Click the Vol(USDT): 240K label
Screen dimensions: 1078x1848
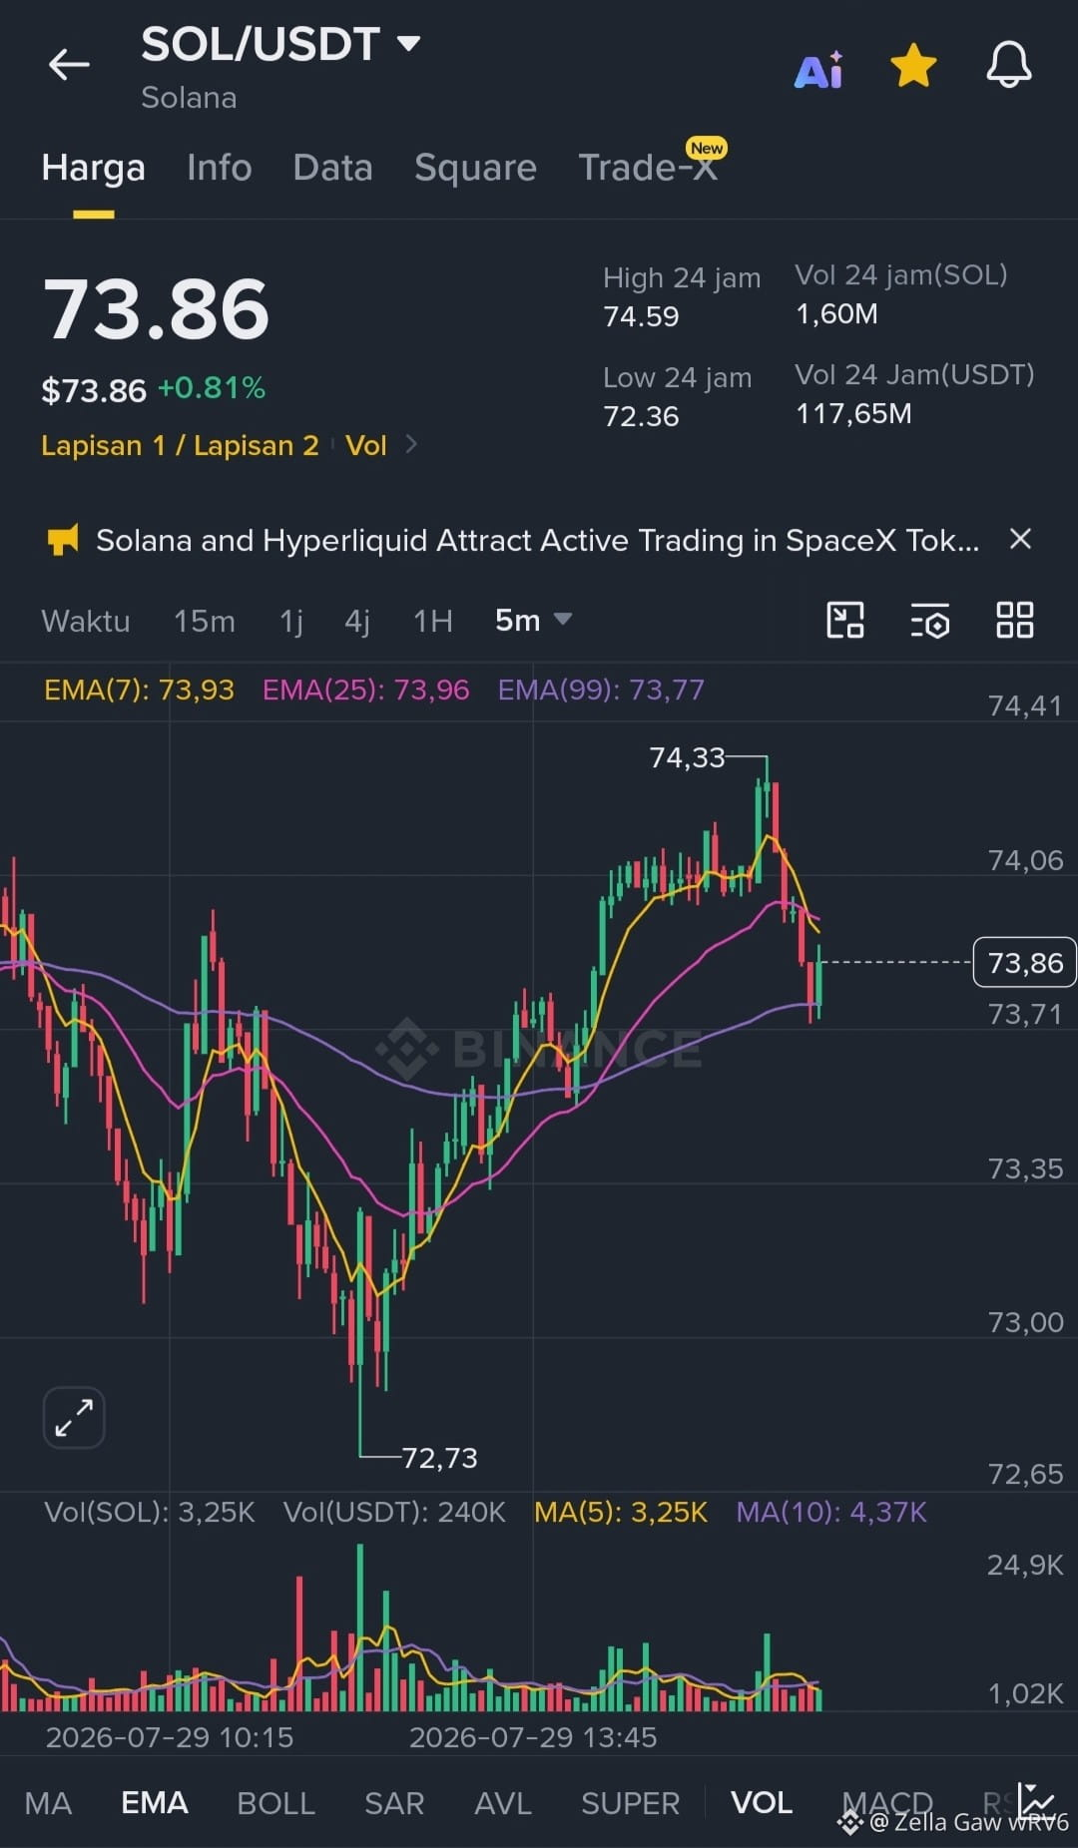pos(394,1512)
